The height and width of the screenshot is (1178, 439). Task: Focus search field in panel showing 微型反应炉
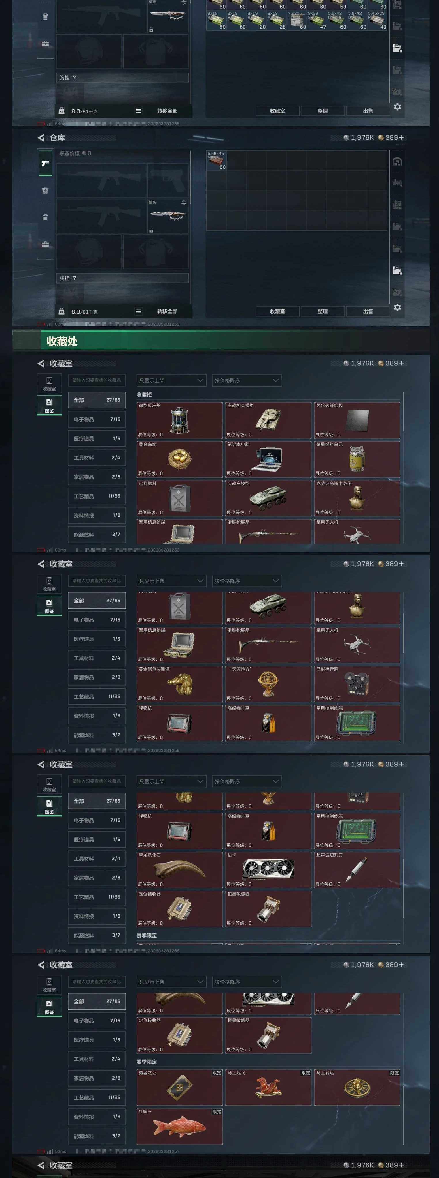[x=97, y=380]
